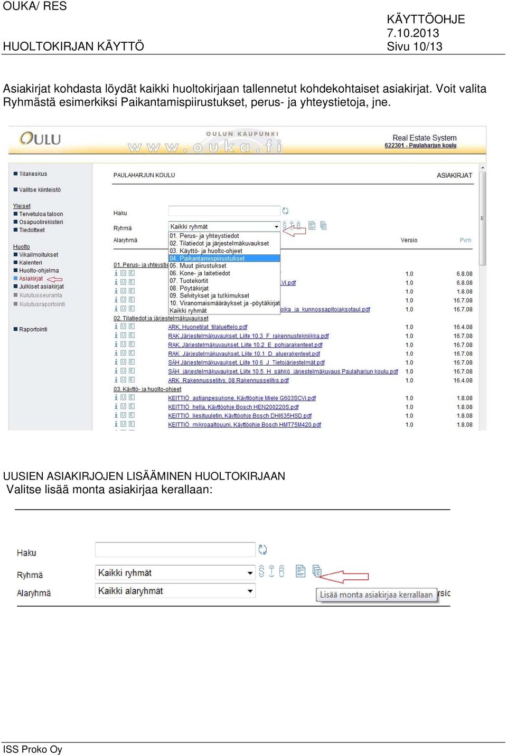
Task: Click refresh icon in the enlarged lower search panel
Action: click(262, 550)
